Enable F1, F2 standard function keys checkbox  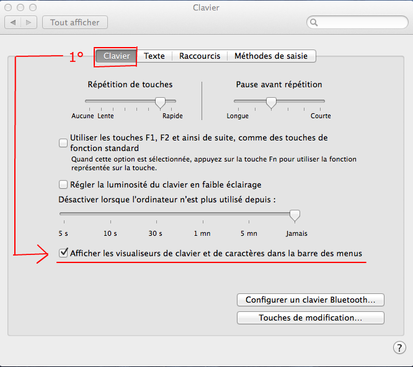[63, 143]
